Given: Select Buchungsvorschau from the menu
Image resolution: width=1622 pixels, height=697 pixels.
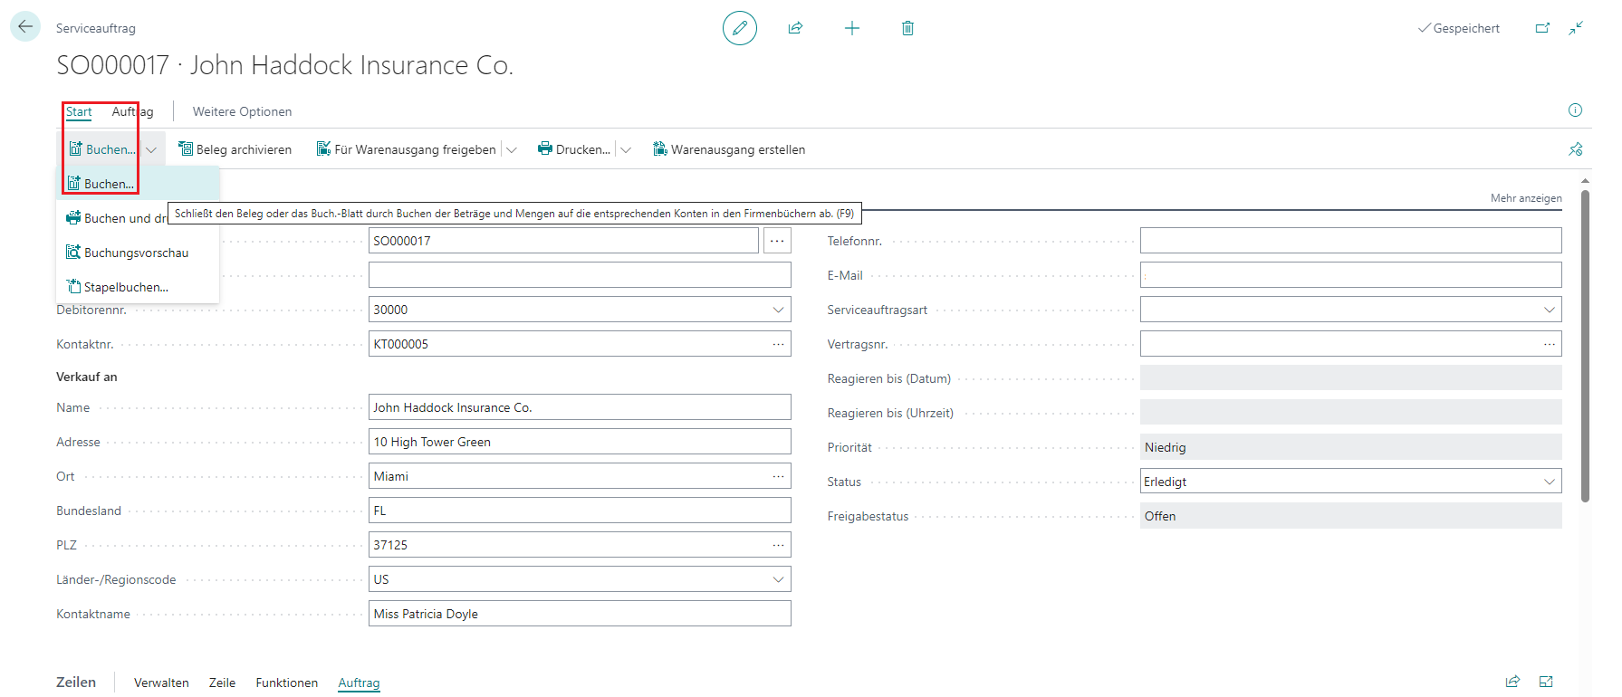Looking at the screenshot, I should point(138,253).
